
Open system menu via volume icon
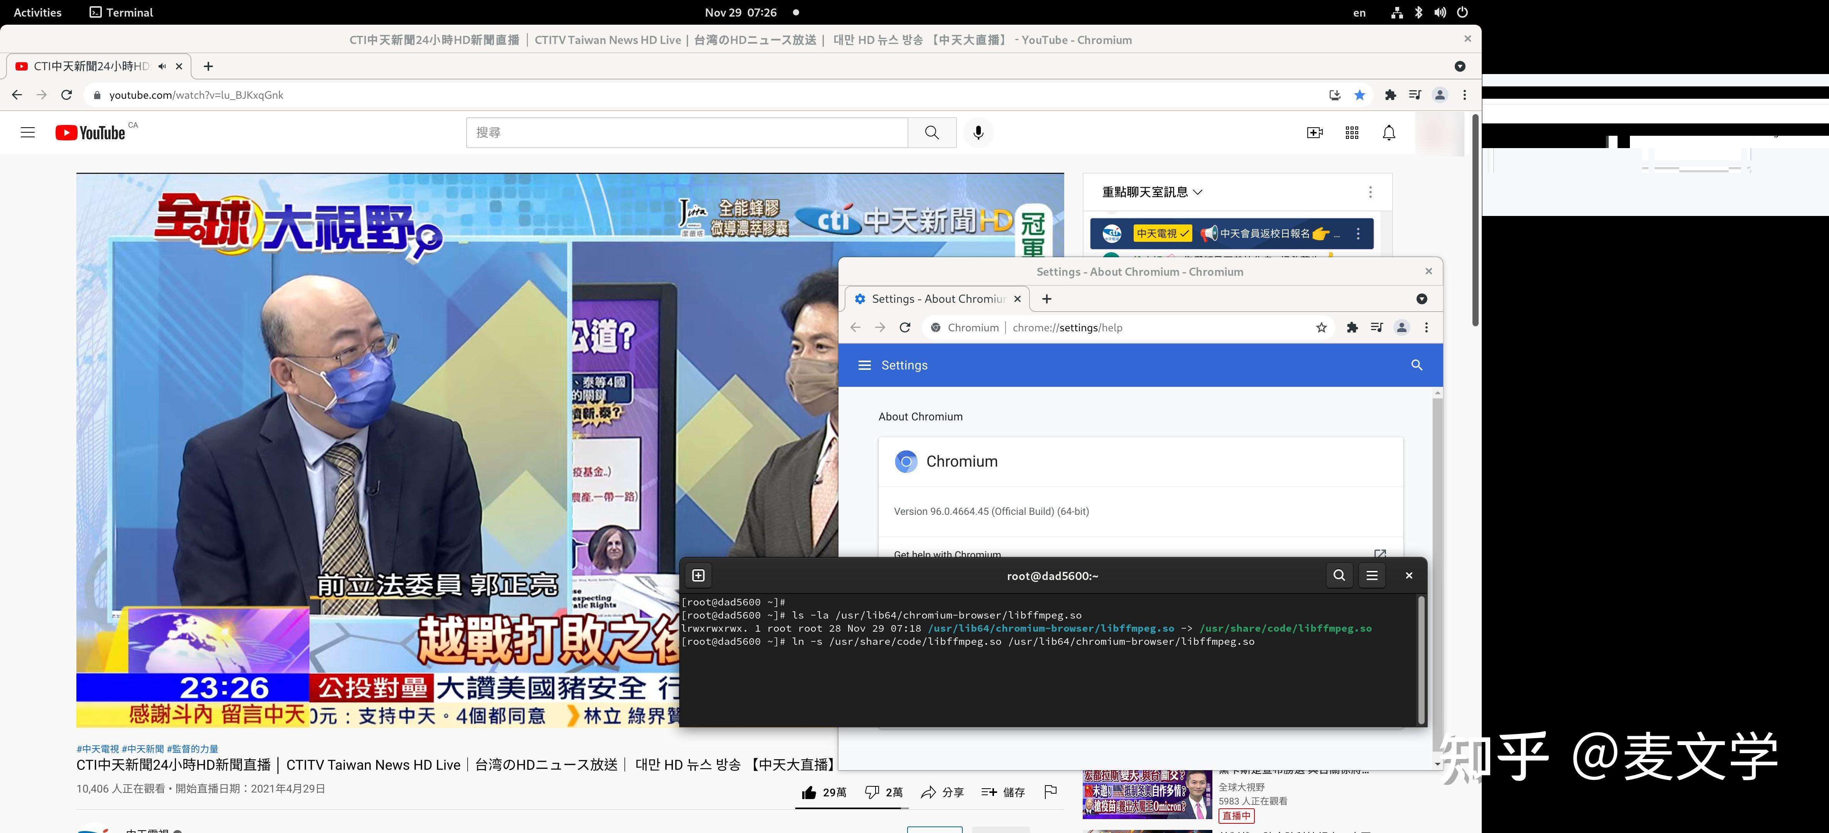click(x=1440, y=12)
